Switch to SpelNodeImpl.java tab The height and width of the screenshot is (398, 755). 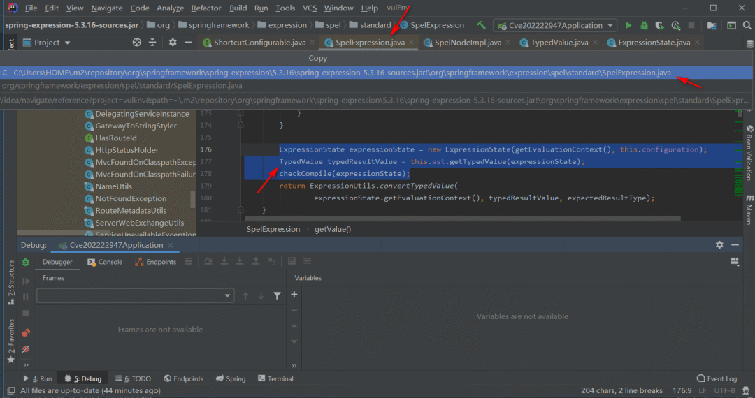tap(468, 43)
